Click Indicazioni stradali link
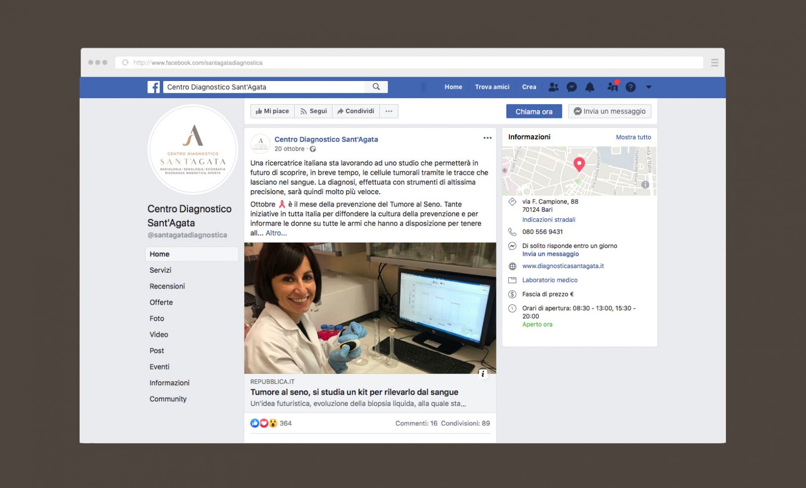 [549, 220]
